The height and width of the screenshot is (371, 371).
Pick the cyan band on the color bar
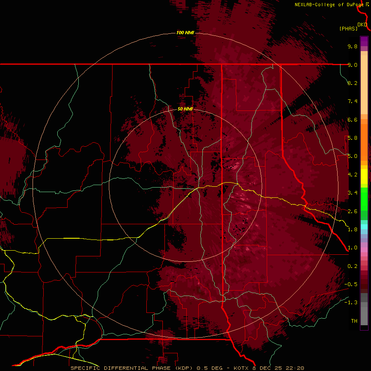pos(364,227)
